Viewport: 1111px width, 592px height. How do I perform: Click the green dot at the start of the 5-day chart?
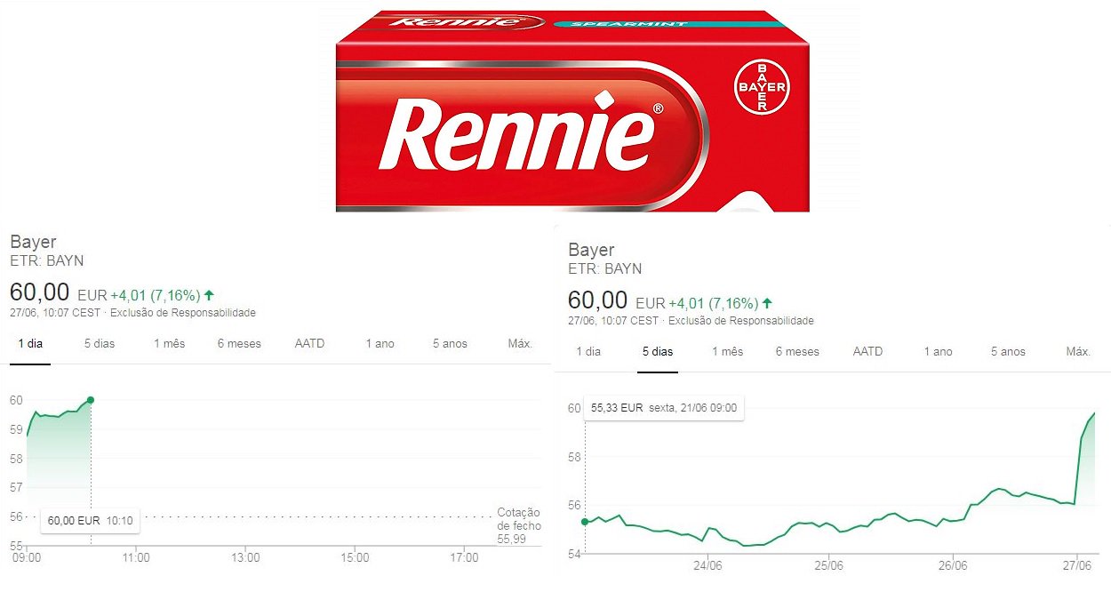[x=584, y=522]
